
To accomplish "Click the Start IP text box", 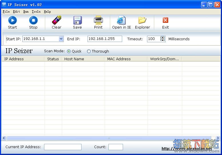I will pyautogui.click(x=41, y=39).
